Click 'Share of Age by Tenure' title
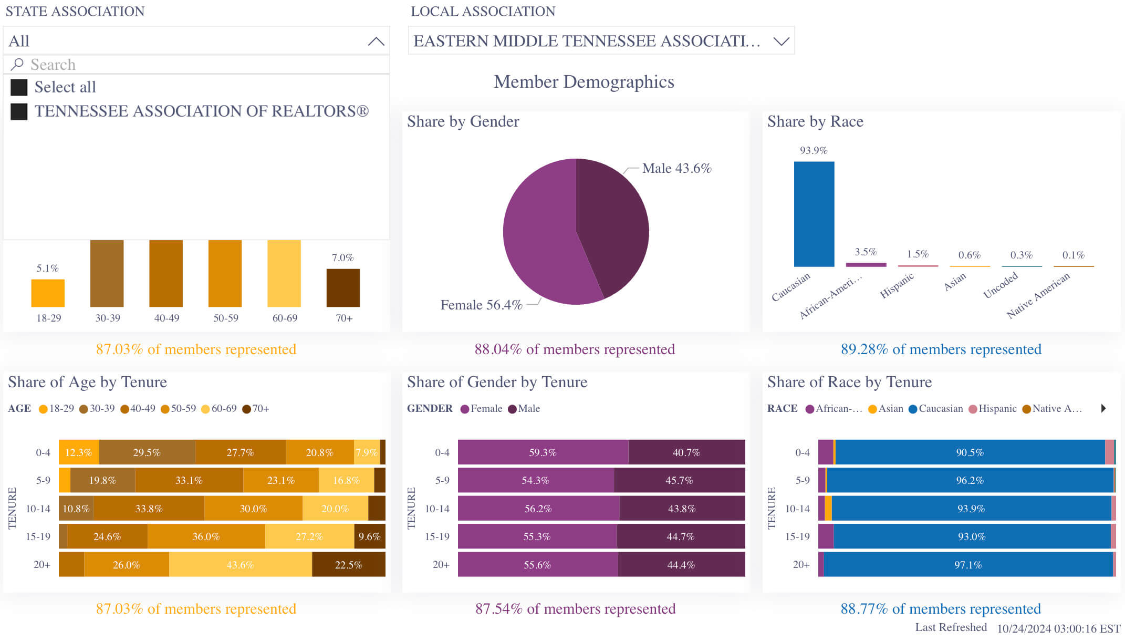 (87, 382)
